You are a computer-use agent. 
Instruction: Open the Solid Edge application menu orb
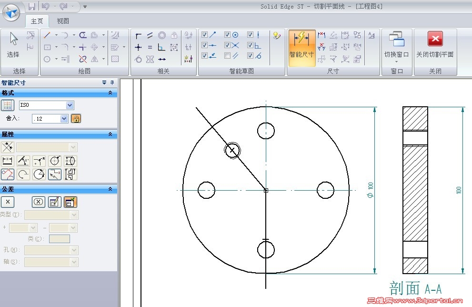[11, 13]
